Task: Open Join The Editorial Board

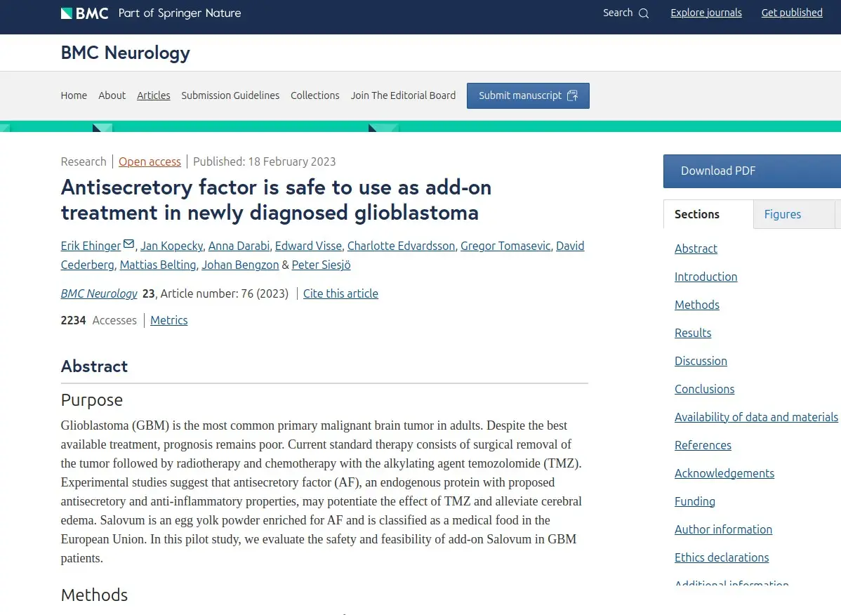Action: [404, 95]
